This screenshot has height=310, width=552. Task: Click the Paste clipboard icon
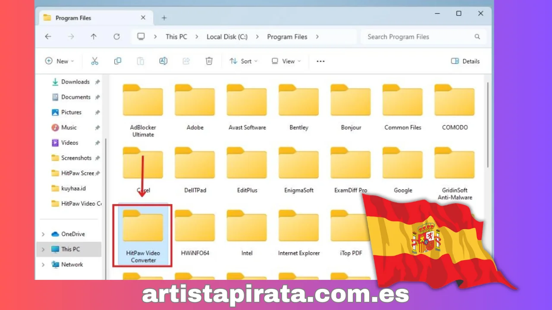(141, 61)
